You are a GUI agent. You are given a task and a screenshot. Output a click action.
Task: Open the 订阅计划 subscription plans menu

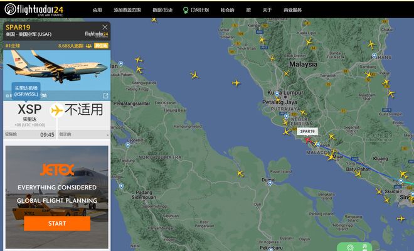(x=199, y=10)
